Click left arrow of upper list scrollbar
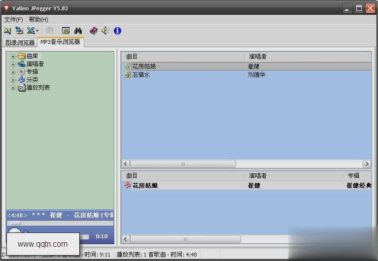The width and height of the screenshot is (378, 261). pos(126,164)
